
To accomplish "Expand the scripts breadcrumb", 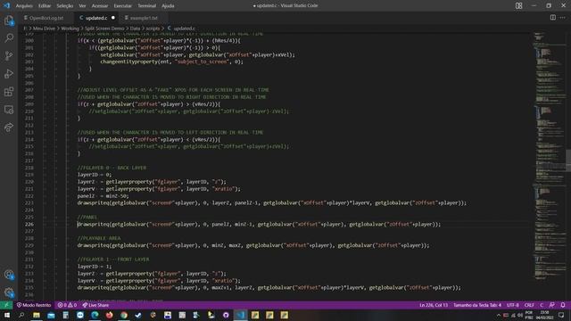I will pos(153,29).
